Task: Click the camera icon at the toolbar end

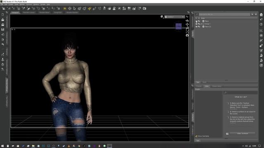Action: 144,8
